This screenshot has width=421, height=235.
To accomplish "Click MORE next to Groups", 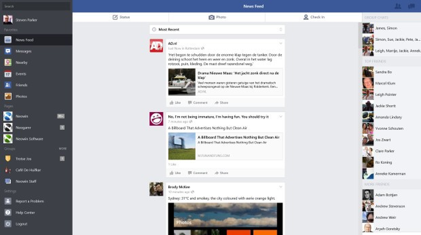I will coord(62,149).
